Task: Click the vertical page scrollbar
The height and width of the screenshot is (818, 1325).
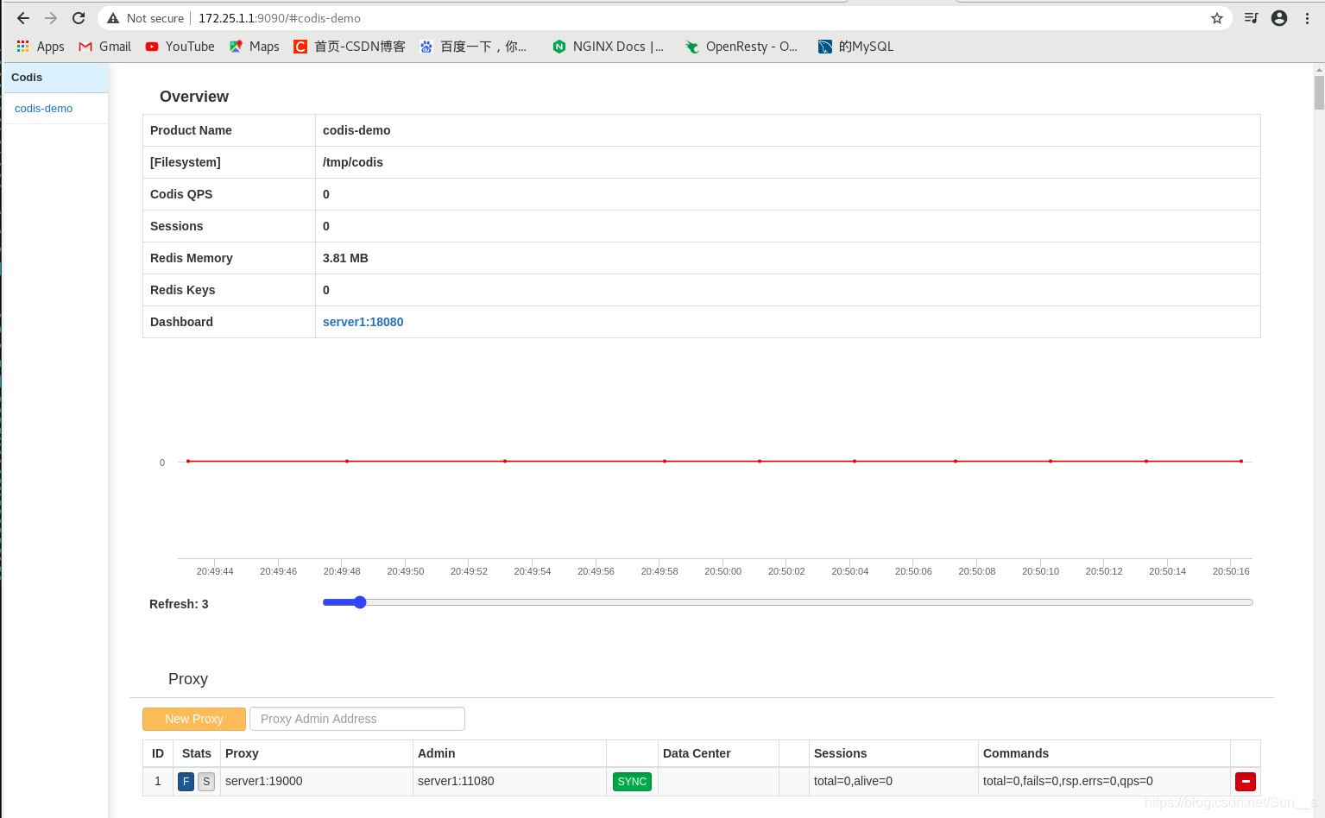Action: click(1319, 92)
